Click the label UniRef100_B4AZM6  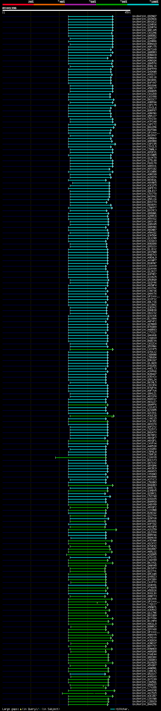coord(144,704)
